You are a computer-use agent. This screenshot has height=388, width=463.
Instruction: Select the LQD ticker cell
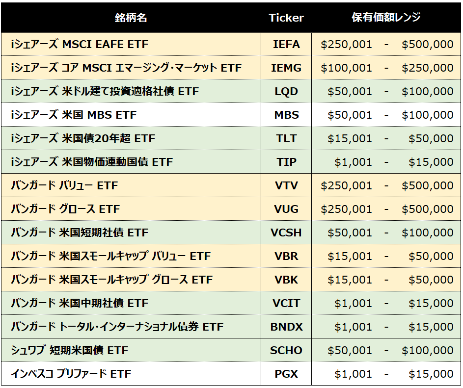click(x=286, y=92)
